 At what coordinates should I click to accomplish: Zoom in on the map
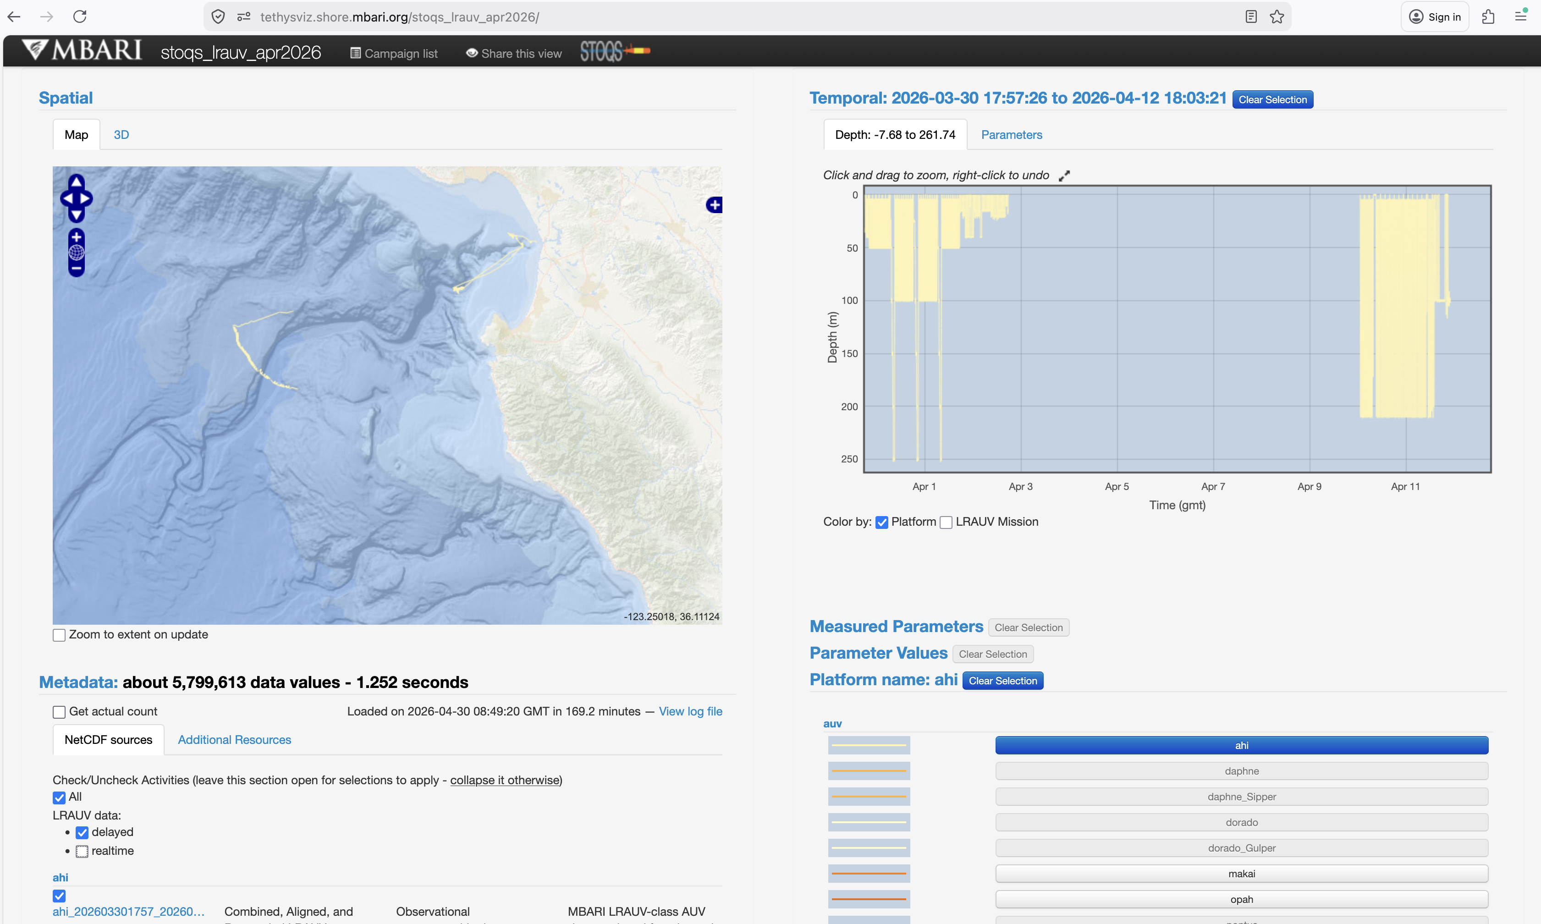click(x=77, y=237)
